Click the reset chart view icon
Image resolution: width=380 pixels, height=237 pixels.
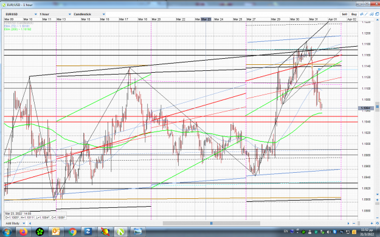378,223
